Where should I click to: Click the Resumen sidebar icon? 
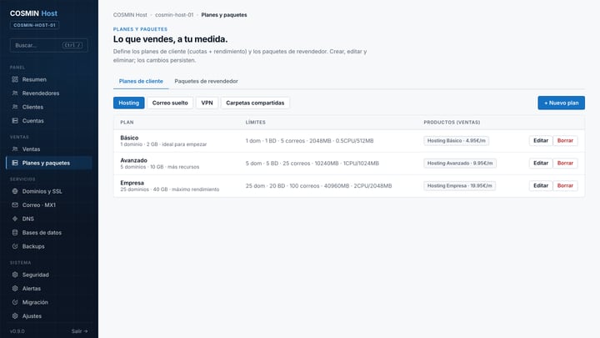tap(15, 79)
